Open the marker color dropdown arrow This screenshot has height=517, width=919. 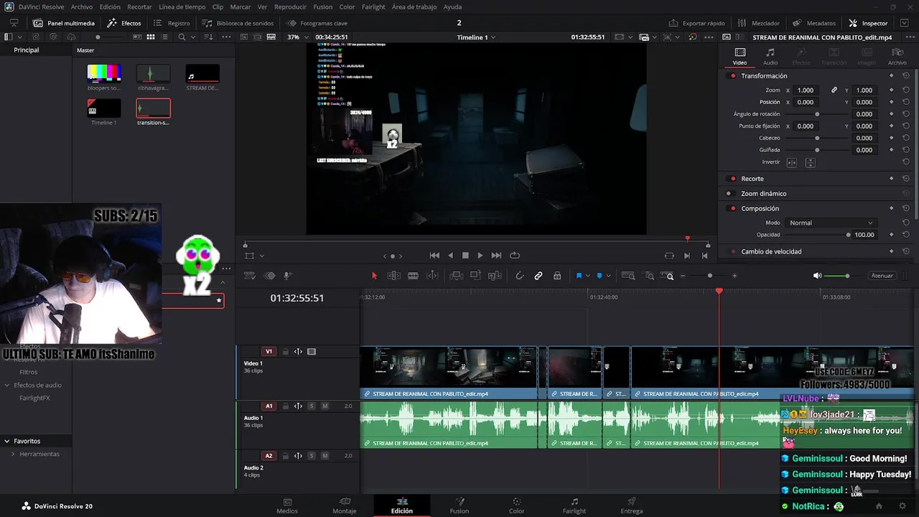pyautogui.click(x=608, y=276)
